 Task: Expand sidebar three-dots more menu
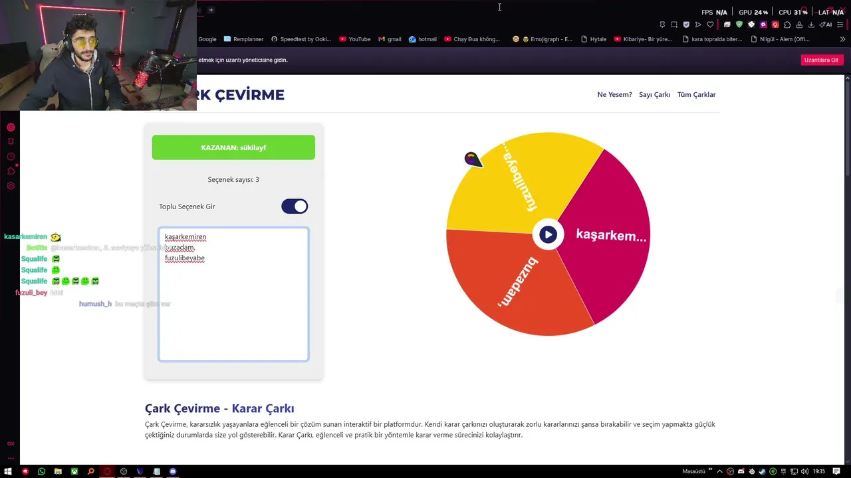coord(11,457)
